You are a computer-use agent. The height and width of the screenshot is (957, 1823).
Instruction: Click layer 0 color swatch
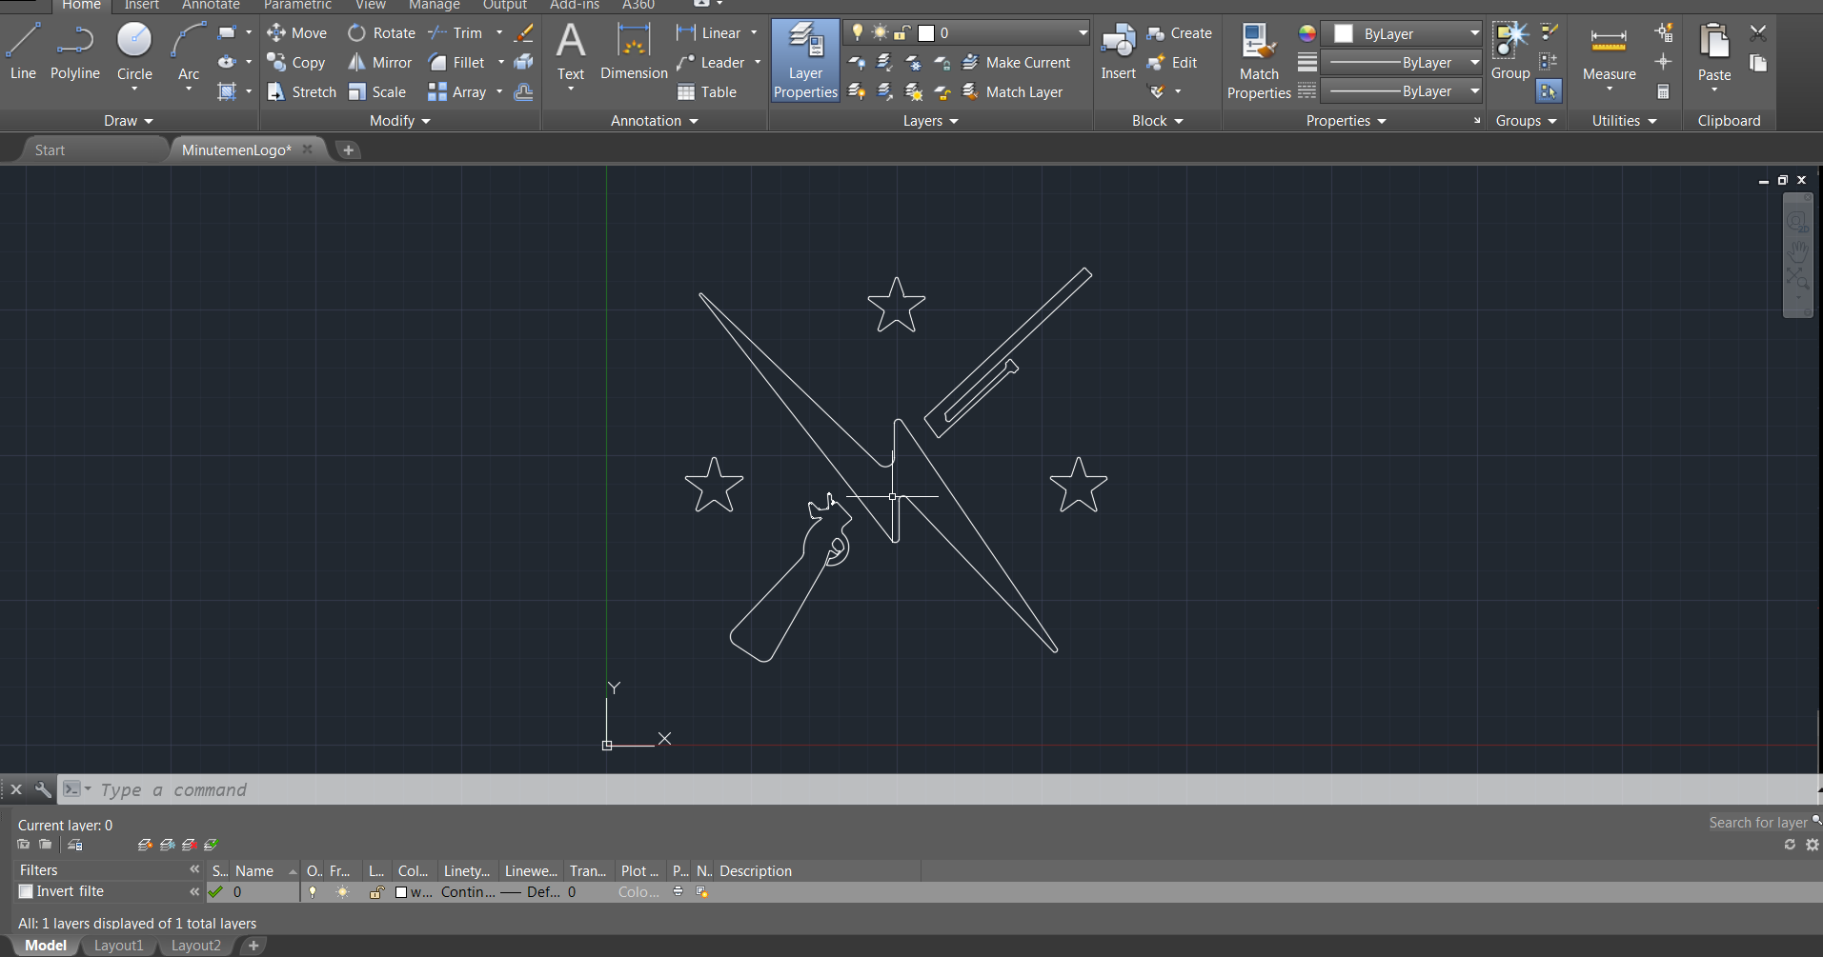click(401, 892)
